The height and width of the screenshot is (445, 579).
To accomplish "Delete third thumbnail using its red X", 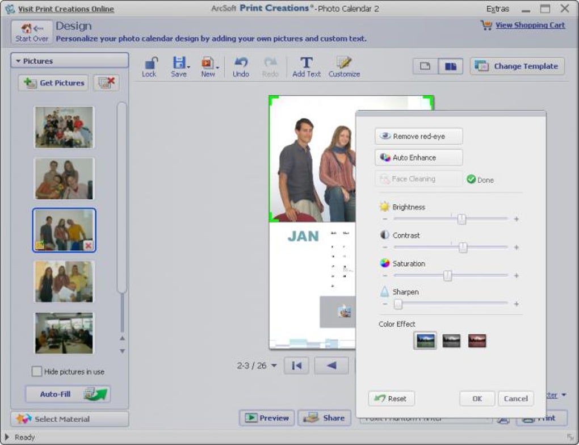I will pos(88,245).
